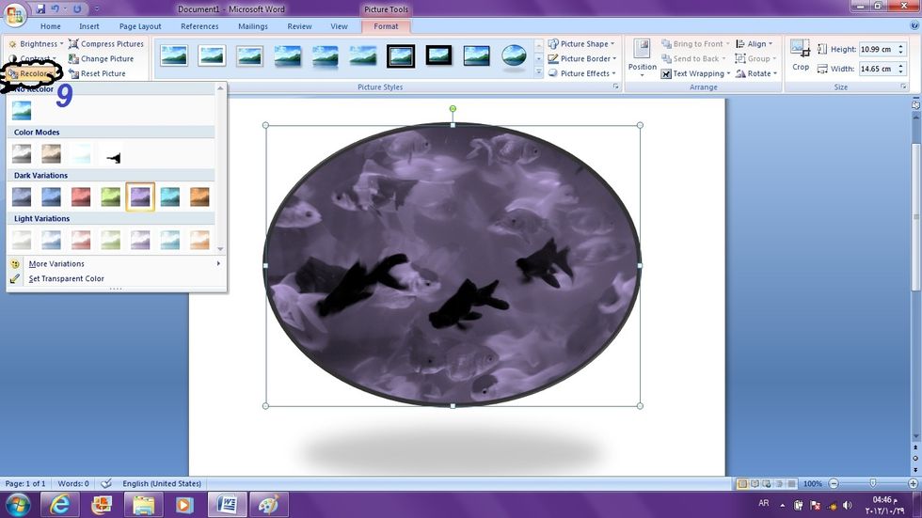Click the Save icon in quick access toolbar

40,9
